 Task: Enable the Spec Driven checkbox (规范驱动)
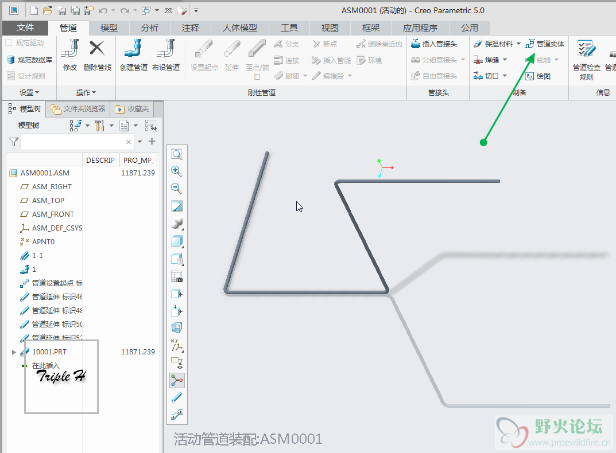click(x=9, y=43)
